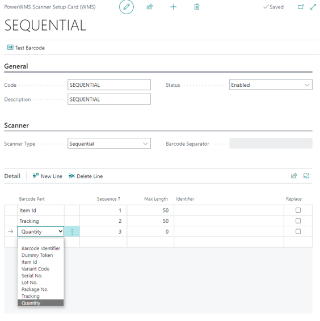Click the SEQUENTIAL page title
Viewport: 320px width, 321px height.
pyautogui.click(x=45, y=25)
